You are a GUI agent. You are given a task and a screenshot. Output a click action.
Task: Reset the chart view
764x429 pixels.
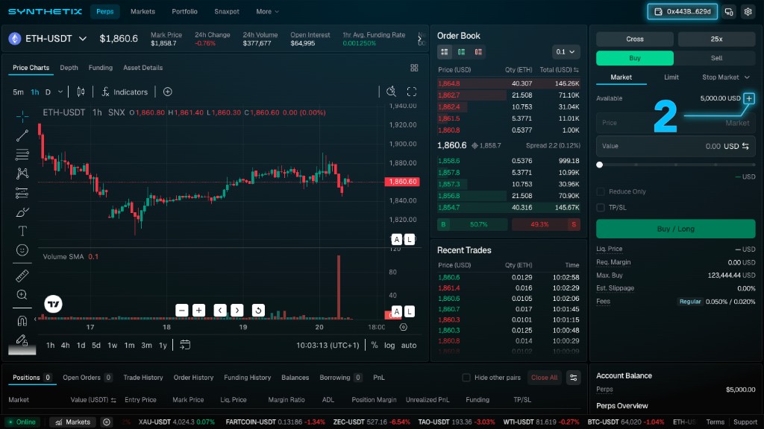pyautogui.click(x=258, y=311)
